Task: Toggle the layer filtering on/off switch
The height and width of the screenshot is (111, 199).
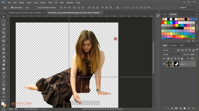Action: 197,50
